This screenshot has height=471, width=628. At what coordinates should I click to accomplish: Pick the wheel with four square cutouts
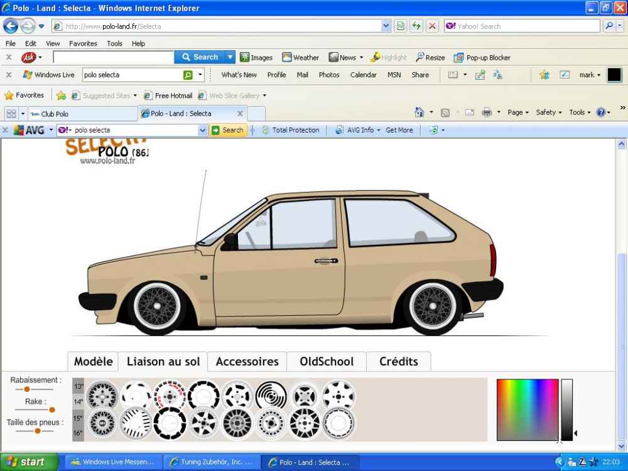coord(305,396)
